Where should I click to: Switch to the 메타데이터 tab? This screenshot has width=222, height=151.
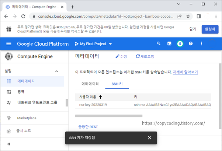click(90, 84)
